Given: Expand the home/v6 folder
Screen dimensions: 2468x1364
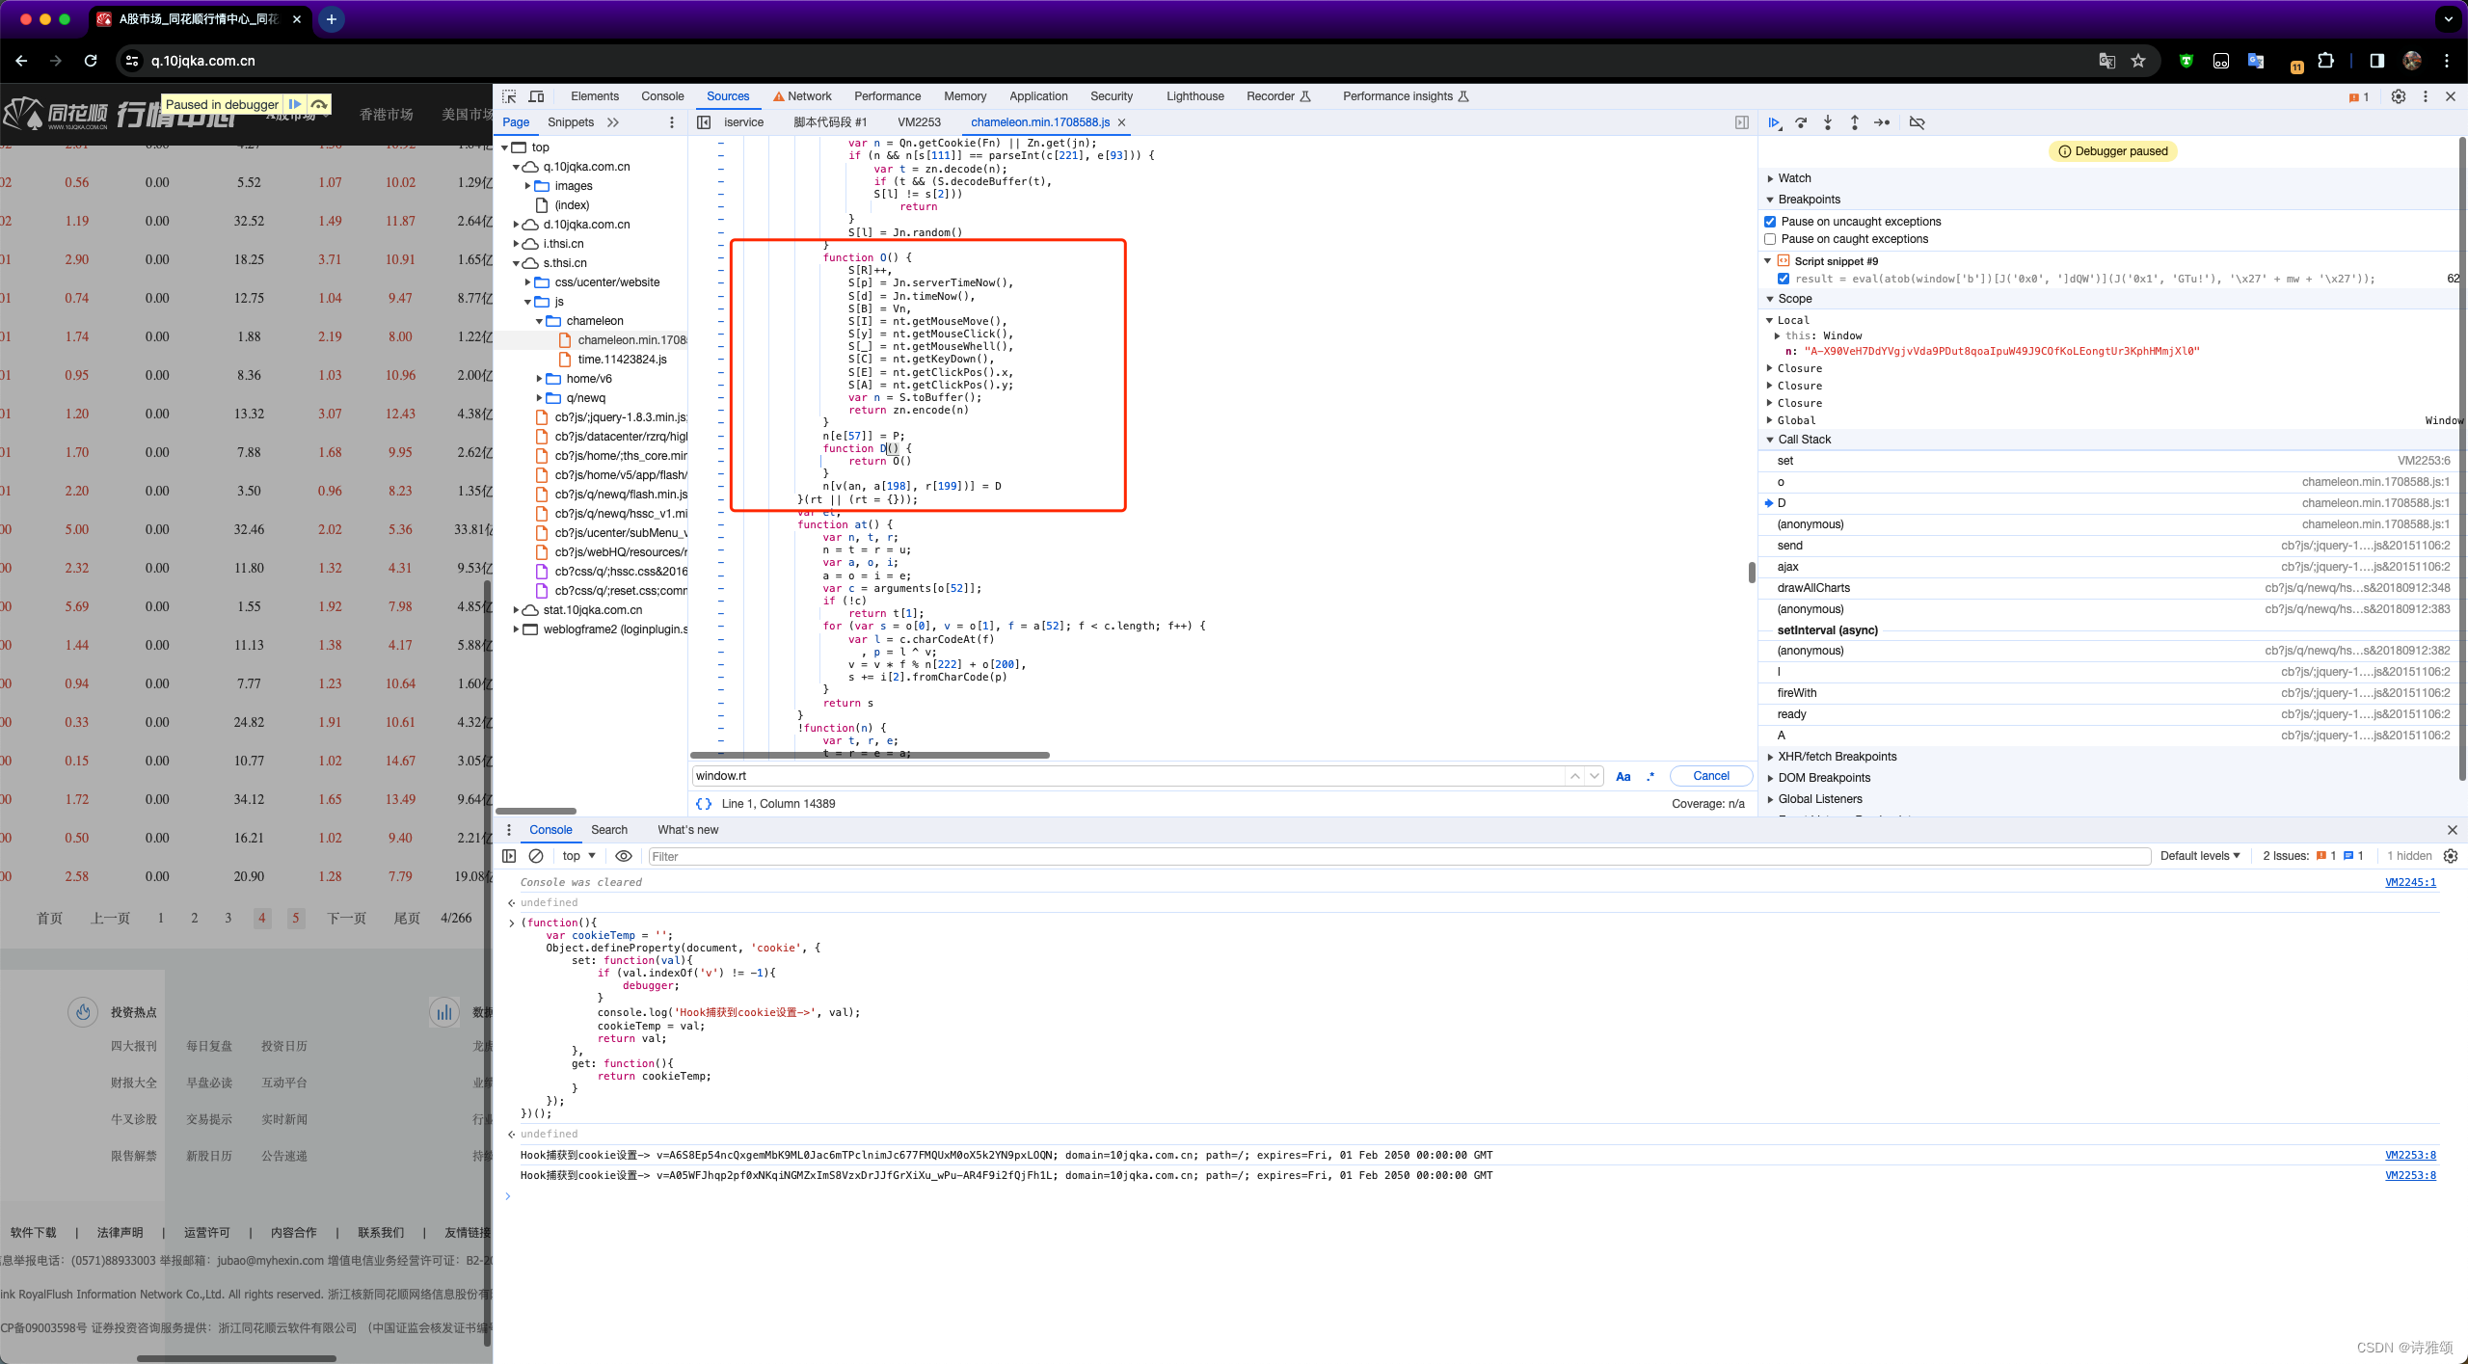Looking at the screenshot, I should click(539, 379).
